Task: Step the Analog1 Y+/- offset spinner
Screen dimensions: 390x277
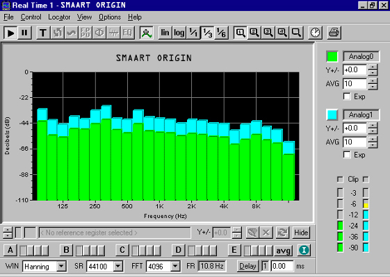Action: coord(373,128)
